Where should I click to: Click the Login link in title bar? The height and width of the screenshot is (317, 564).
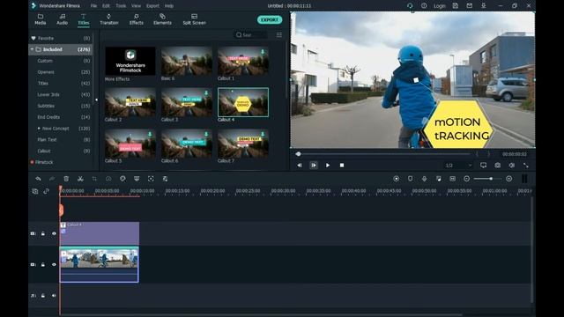point(439,6)
